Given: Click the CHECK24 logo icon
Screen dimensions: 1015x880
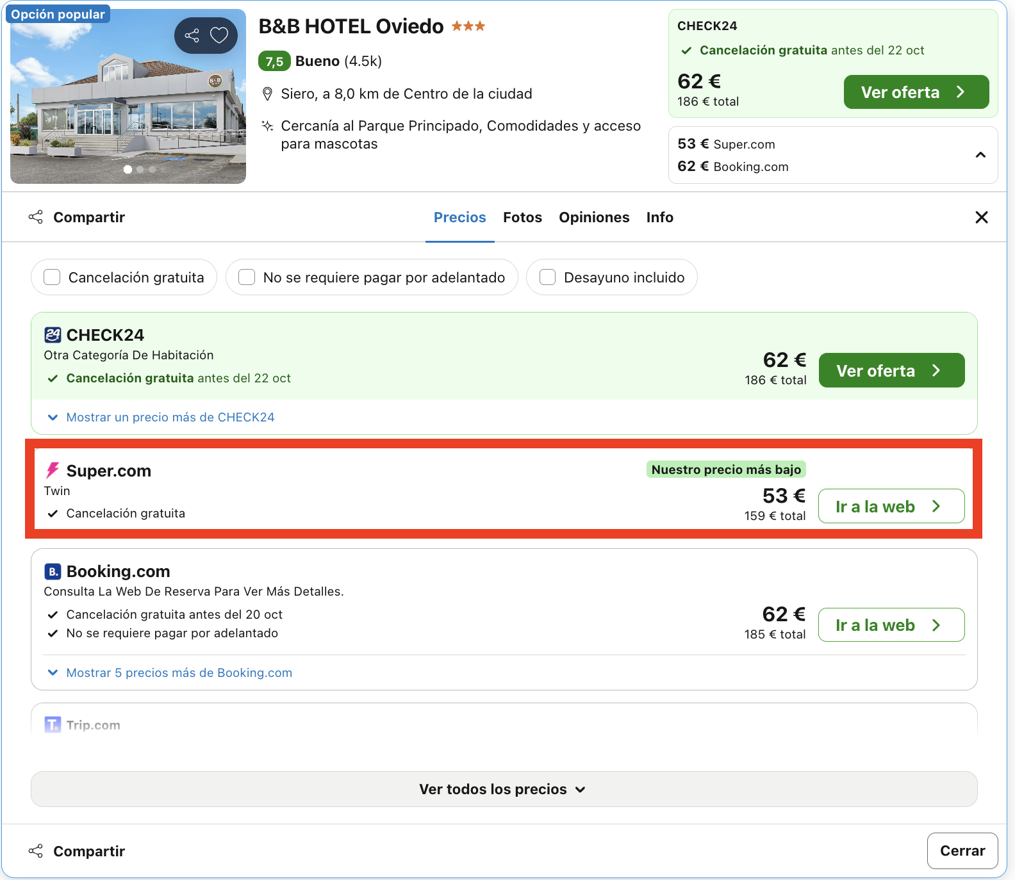Looking at the screenshot, I should (x=53, y=335).
